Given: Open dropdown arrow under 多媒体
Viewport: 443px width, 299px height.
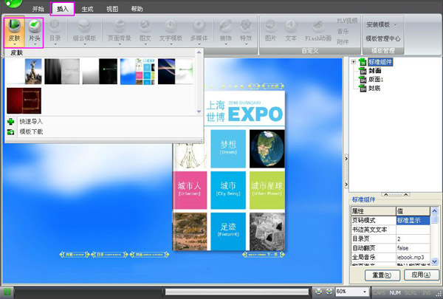Looking at the screenshot, I should [x=199, y=44].
